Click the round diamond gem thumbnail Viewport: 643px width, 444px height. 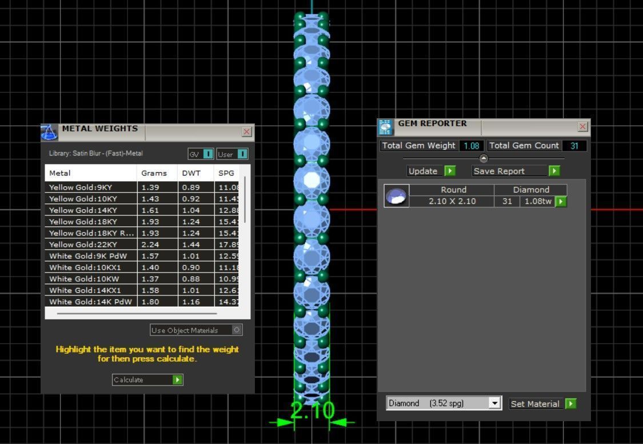click(x=396, y=195)
